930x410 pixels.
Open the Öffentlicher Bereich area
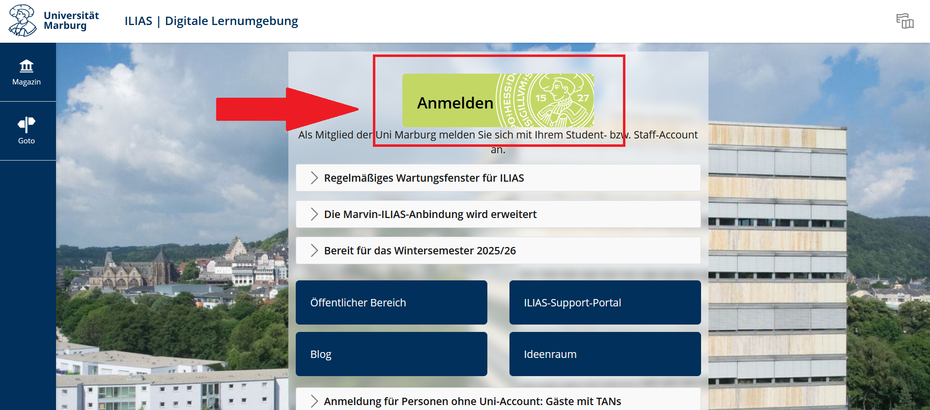(x=391, y=302)
